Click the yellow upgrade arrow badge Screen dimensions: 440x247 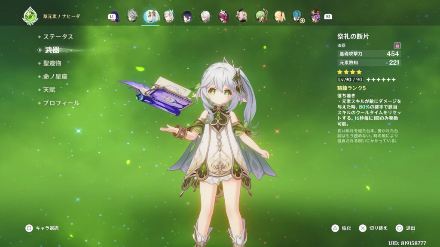pos(302,21)
